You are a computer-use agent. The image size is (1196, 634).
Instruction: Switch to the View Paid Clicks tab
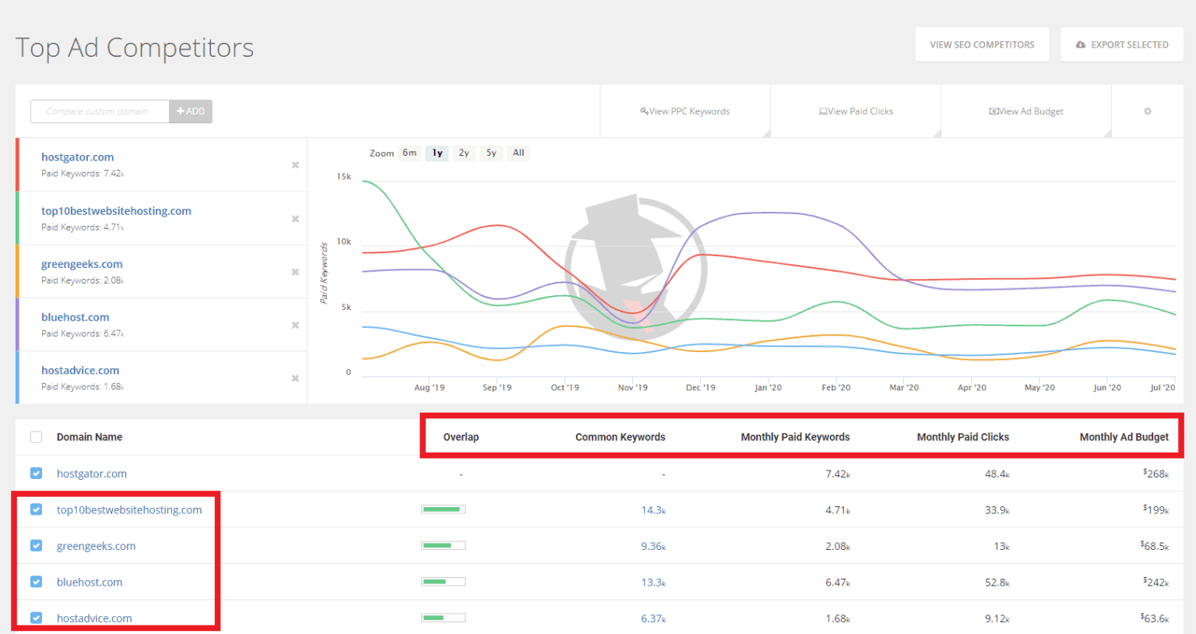coord(855,111)
